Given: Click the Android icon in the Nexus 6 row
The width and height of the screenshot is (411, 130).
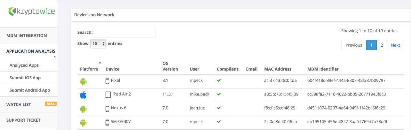Looking at the screenshot, I should point(83,109).
